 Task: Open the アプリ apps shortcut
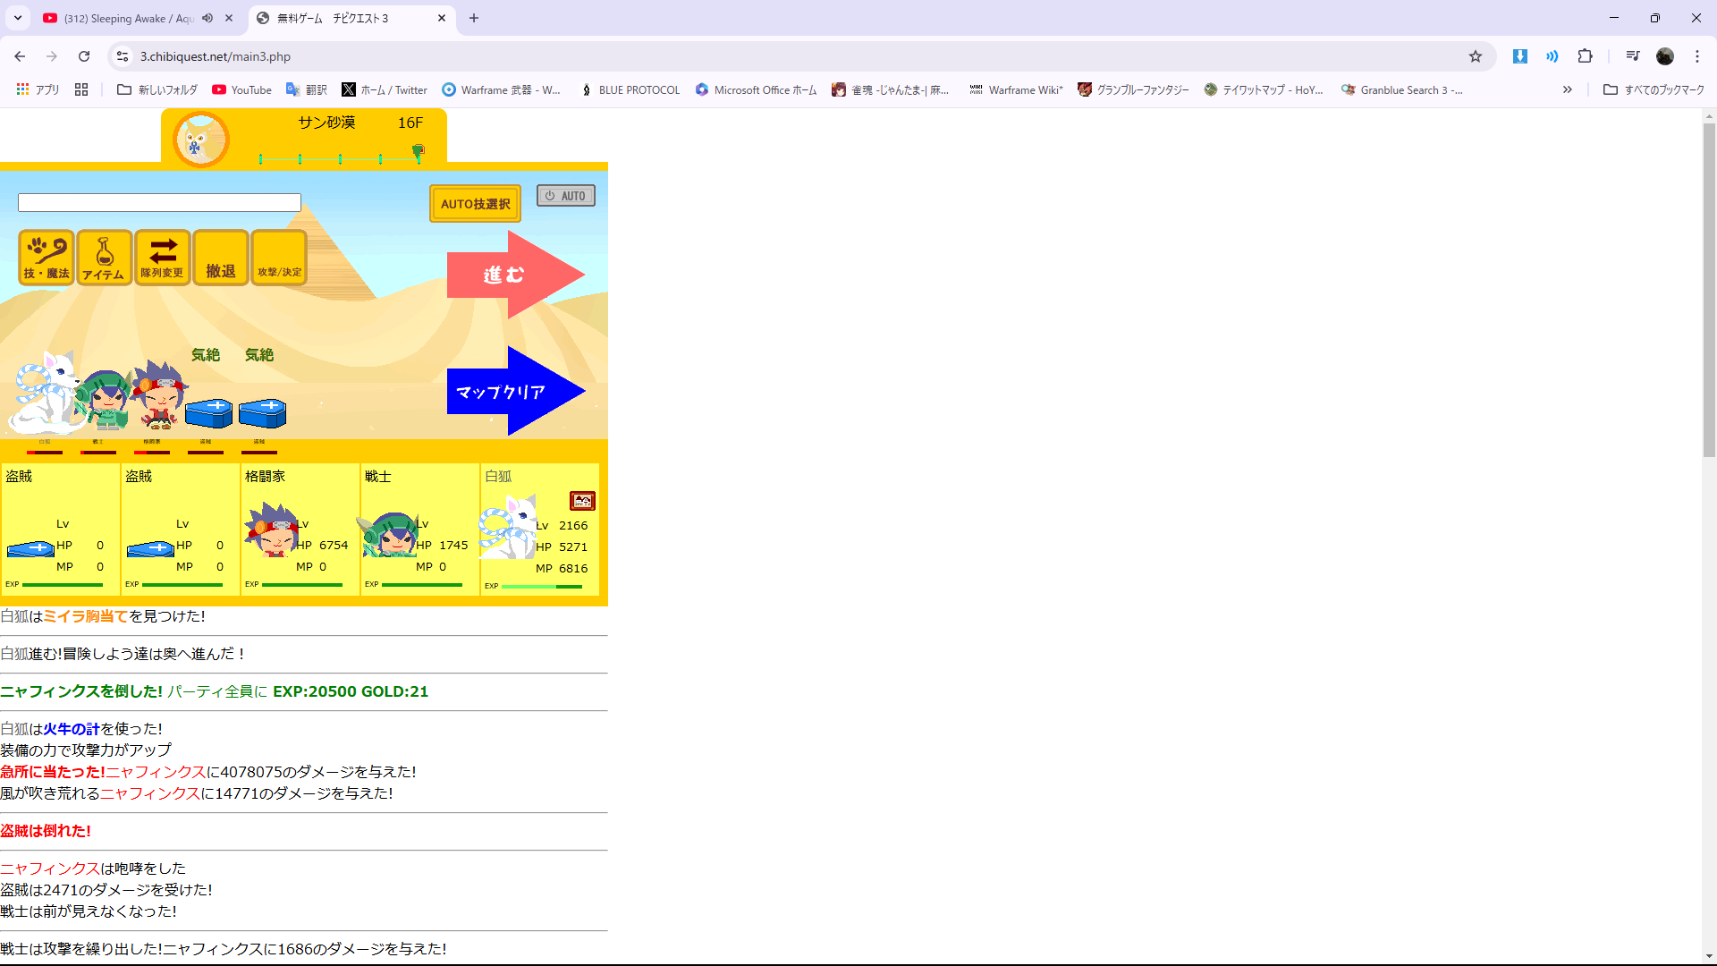[x=38, y=89]
